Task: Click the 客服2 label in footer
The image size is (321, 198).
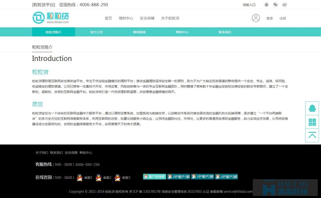Action: pyautogui.click(x=107, y=178)
